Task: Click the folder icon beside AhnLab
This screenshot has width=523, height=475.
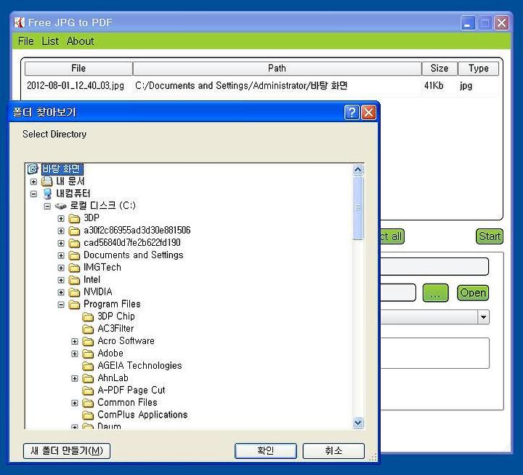Action: tap(88, 378)
